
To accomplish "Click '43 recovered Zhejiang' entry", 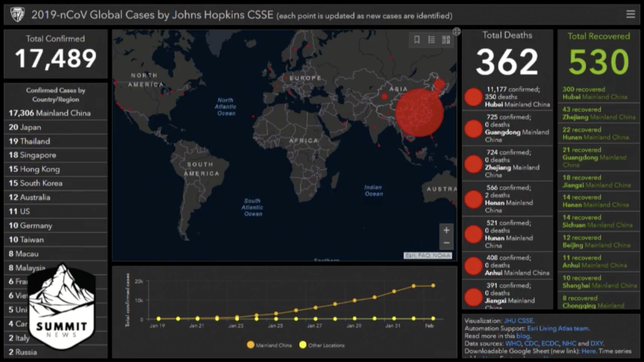I will pyautogui.click(x=599, y=113).
